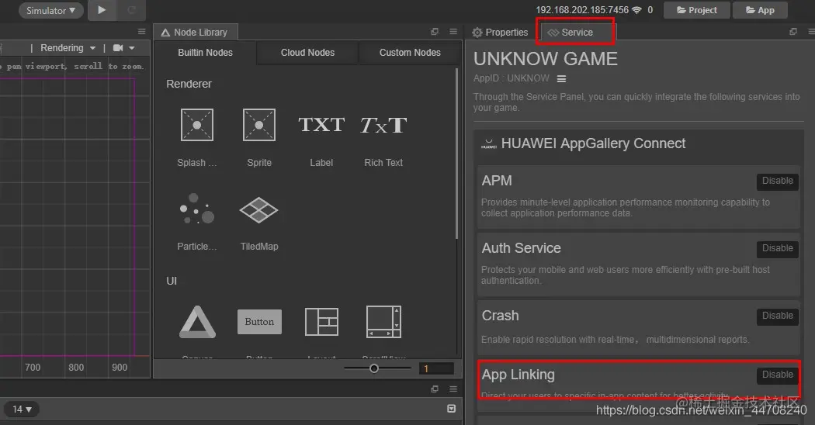The height and width of the screenshot is (425, 815).
Task: Select the Splash Sprite node icon
Action: tap(197, 125)
